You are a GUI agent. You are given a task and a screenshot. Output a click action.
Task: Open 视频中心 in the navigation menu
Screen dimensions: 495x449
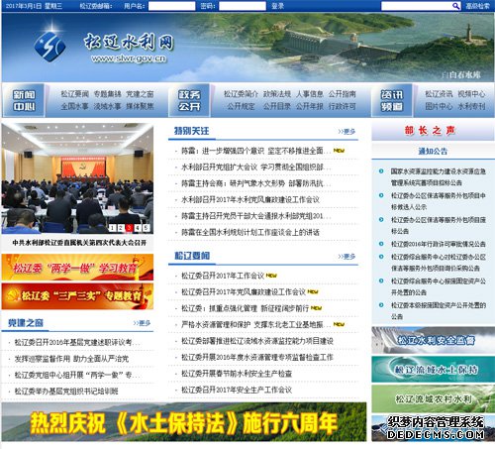click(471, 94)
